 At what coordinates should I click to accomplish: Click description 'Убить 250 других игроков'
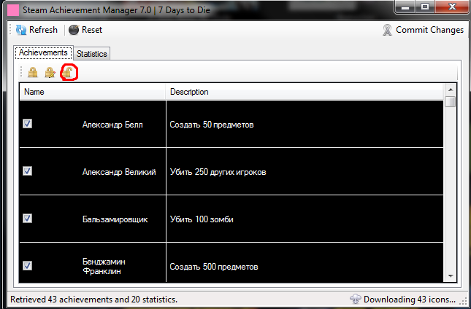coord(218,172)
